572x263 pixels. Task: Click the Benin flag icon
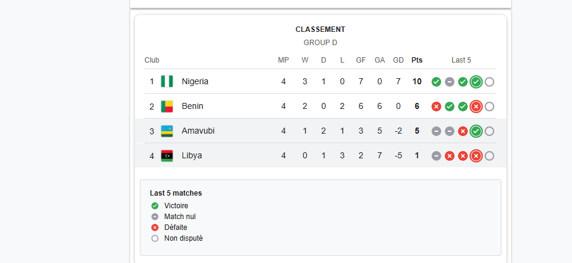pos(167,107)
